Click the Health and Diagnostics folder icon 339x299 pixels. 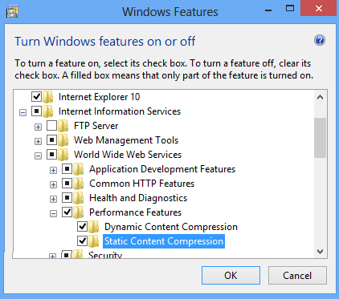click(79, 198)
